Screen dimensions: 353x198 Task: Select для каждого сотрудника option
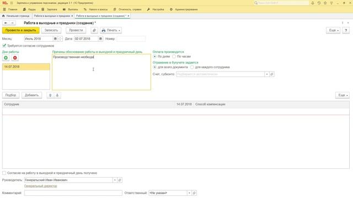coord(192,67)
